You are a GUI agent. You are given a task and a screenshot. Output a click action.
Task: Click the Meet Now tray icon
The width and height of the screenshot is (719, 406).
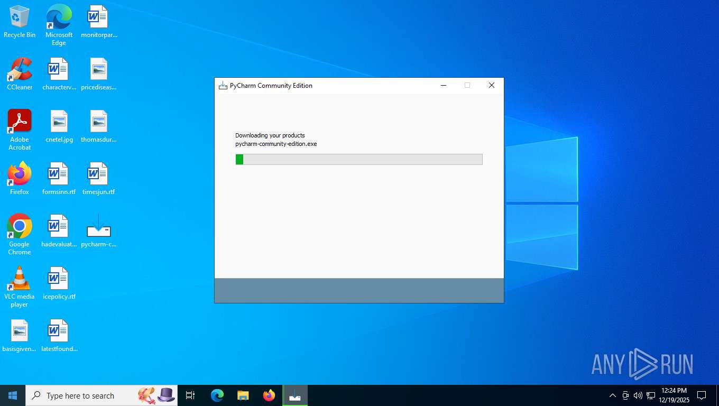click(x=625, y=395)
